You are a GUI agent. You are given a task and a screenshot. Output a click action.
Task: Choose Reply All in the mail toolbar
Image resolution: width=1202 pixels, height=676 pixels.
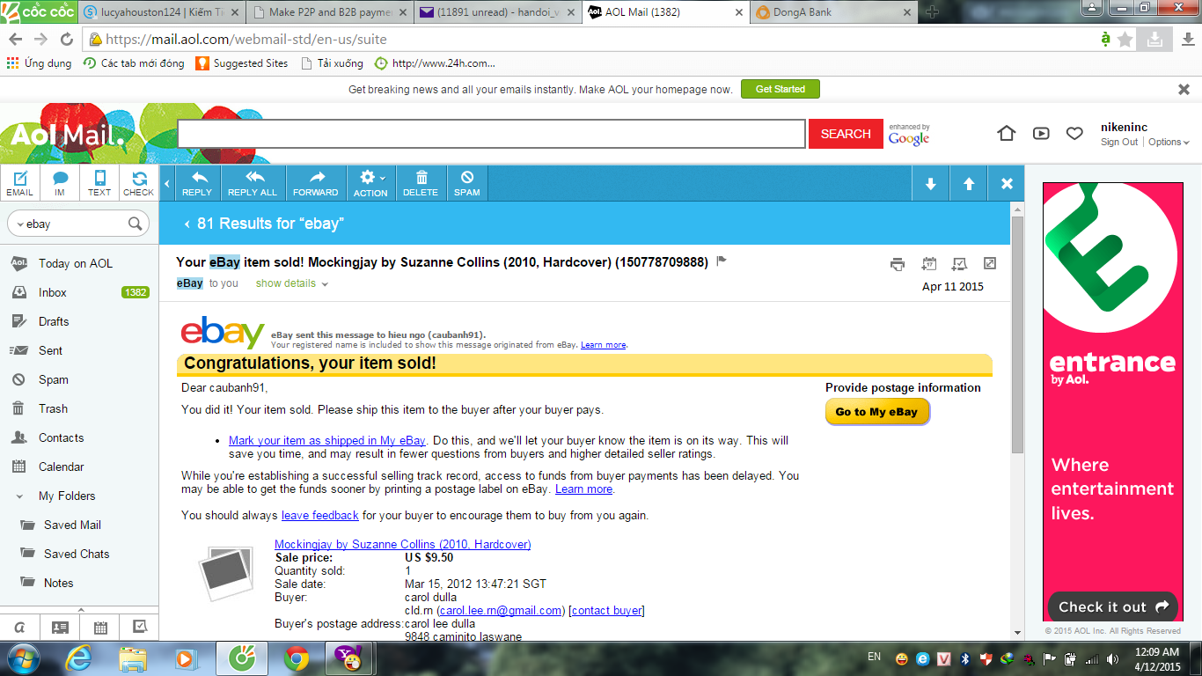point(253,183)
